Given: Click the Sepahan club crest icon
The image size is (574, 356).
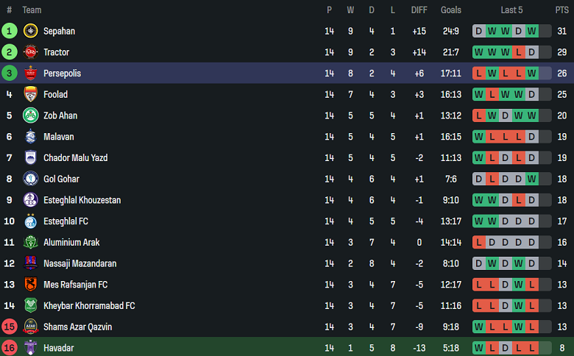Looking at the screenshot, I should pyautogui.click(x=30, y=31).
